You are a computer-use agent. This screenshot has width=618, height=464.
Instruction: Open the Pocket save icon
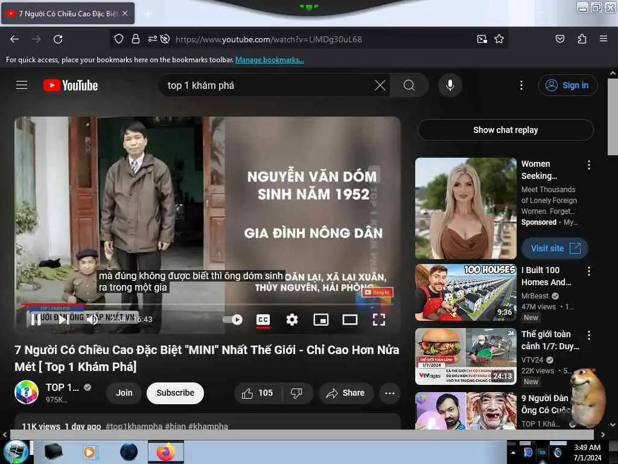(559, 39)
